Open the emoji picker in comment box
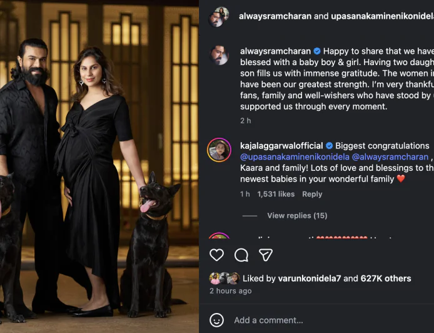Viewport: 434px width, 333px height. pyautogui.click(x=216, y=320)
